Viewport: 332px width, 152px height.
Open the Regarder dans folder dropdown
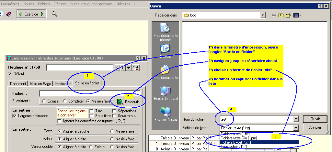point(263,15)
